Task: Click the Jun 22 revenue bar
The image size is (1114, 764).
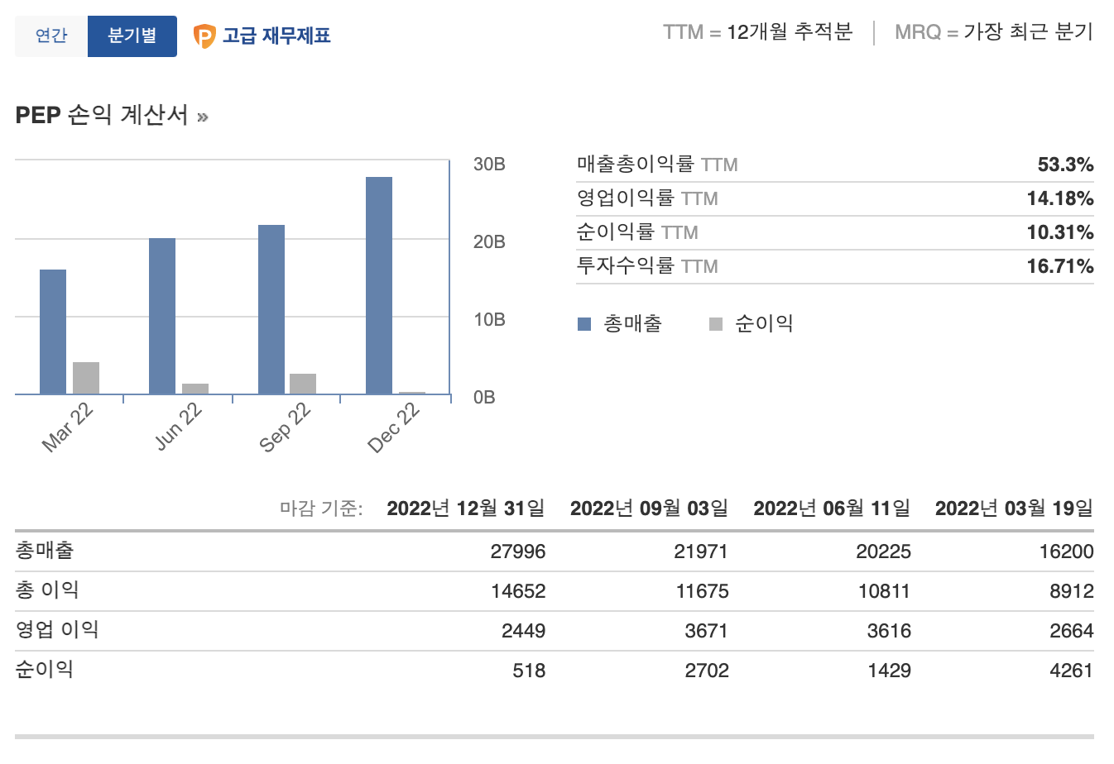Action: (x=162, y=316)
